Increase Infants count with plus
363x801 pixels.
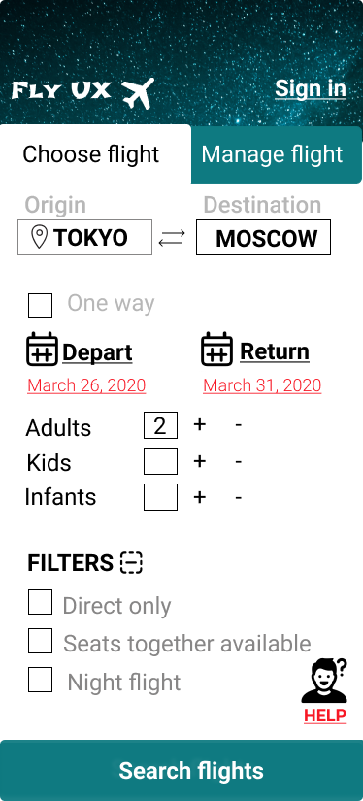tap(200, 497)
